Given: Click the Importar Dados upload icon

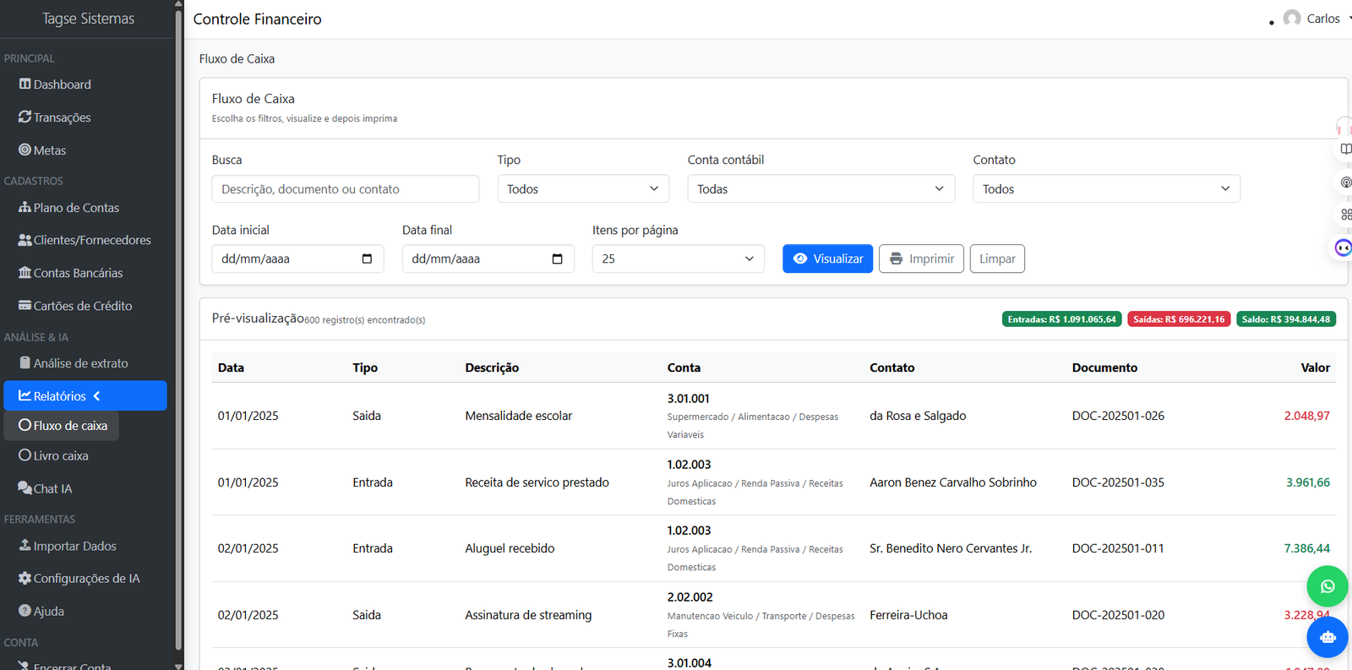Looking at the screenshot, I should click(x=25, y=546).
